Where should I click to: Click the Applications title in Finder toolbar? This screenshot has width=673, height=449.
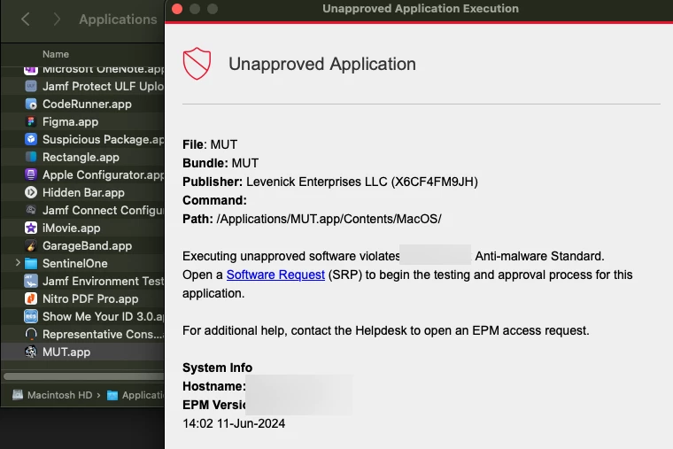pos(118,19)
